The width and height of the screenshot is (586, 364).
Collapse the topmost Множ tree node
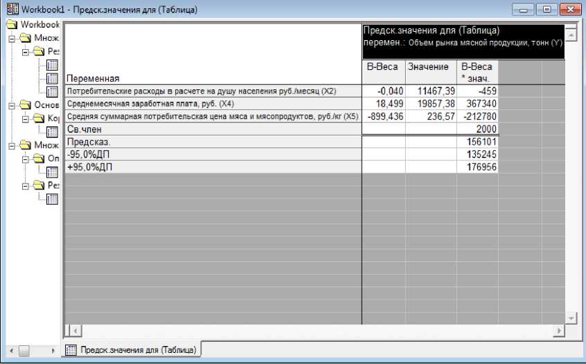12,39
